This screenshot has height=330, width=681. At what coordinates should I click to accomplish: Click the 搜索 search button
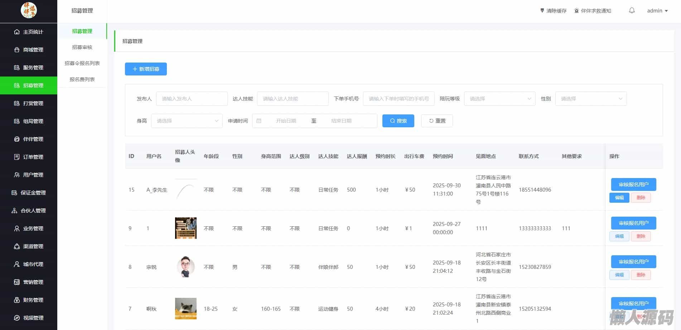(x=398, y=121)
